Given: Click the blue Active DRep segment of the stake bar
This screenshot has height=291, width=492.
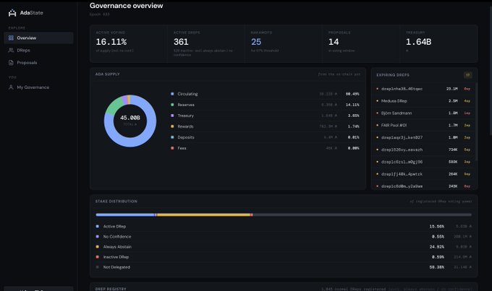Looking at the screenshot, I should tap(125, 215).
